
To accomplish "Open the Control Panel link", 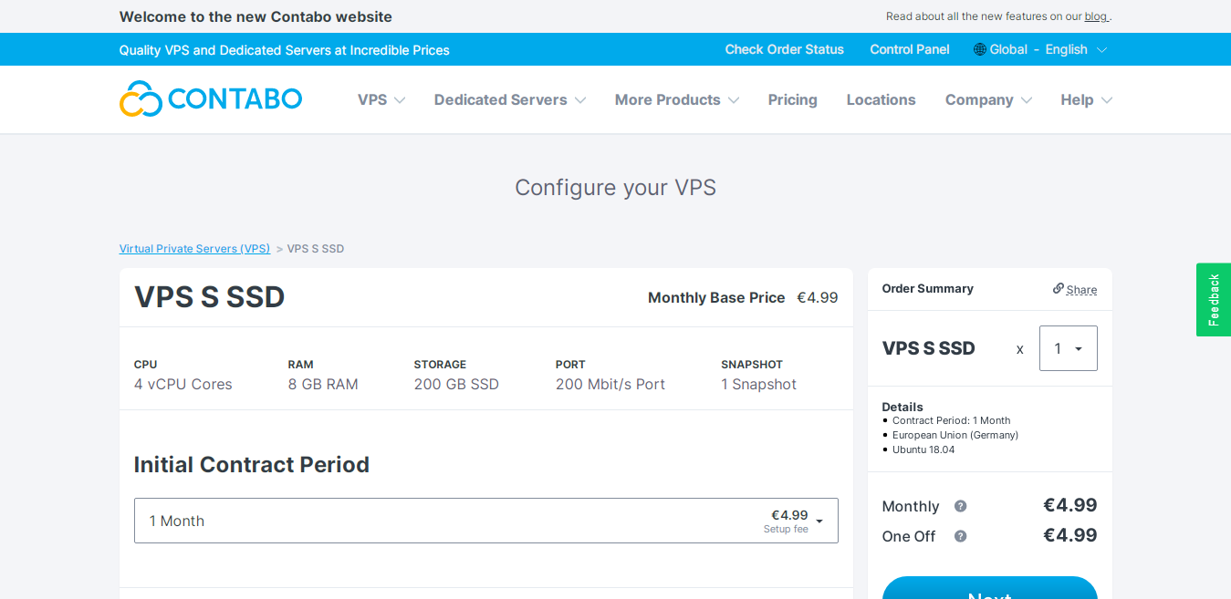I will tap(910, 49).
